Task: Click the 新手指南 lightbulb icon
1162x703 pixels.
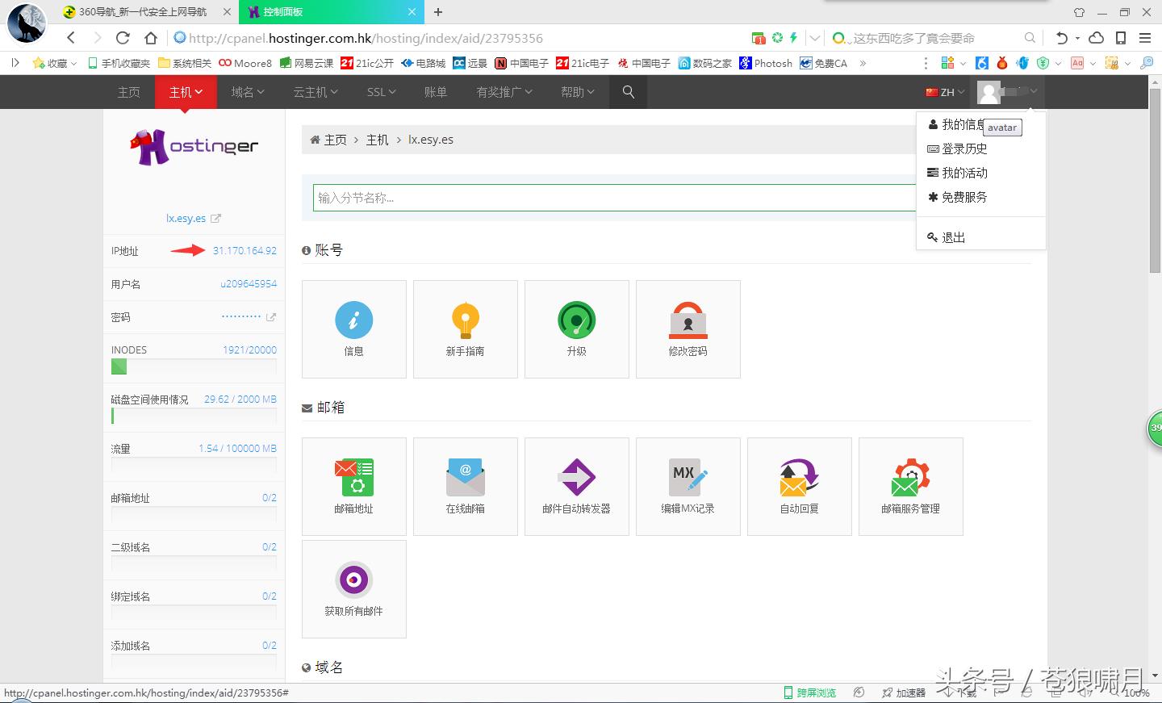Action: point(465,321)
